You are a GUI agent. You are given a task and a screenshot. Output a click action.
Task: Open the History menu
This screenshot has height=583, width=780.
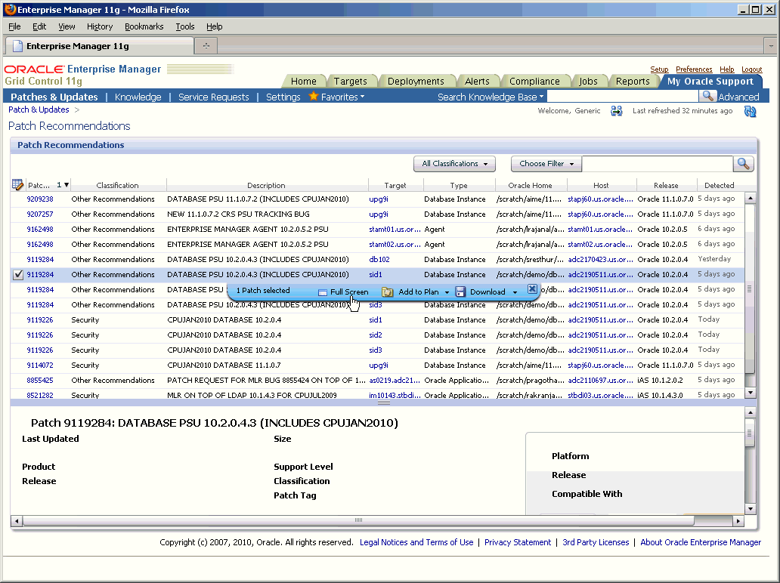tap(100, 26)
